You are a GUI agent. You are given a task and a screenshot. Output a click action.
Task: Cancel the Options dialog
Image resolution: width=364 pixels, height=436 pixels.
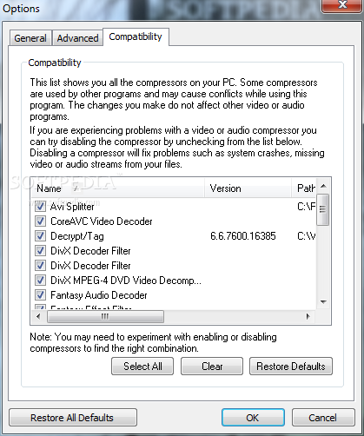(323, 418)
